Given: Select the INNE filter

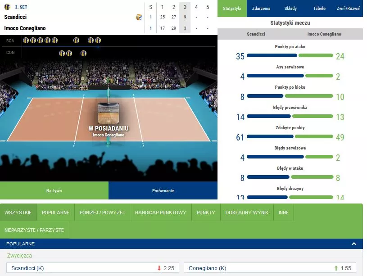Looking at the screenshot, I should coord(283,213).
